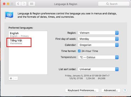
Task: Open the Calendar dropdown showing Gregorian
Action: click(x=98, y=45)
